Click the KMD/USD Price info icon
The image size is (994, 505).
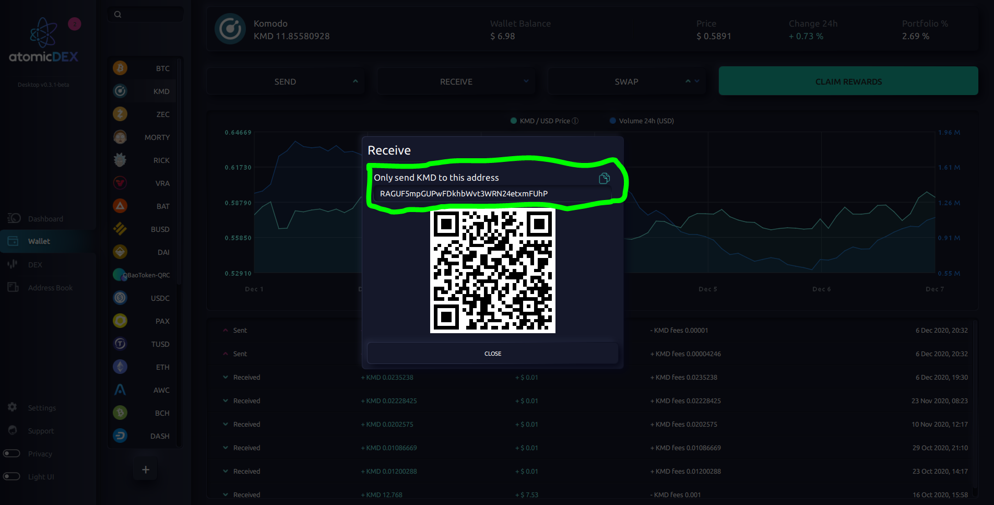pos(575,121)
